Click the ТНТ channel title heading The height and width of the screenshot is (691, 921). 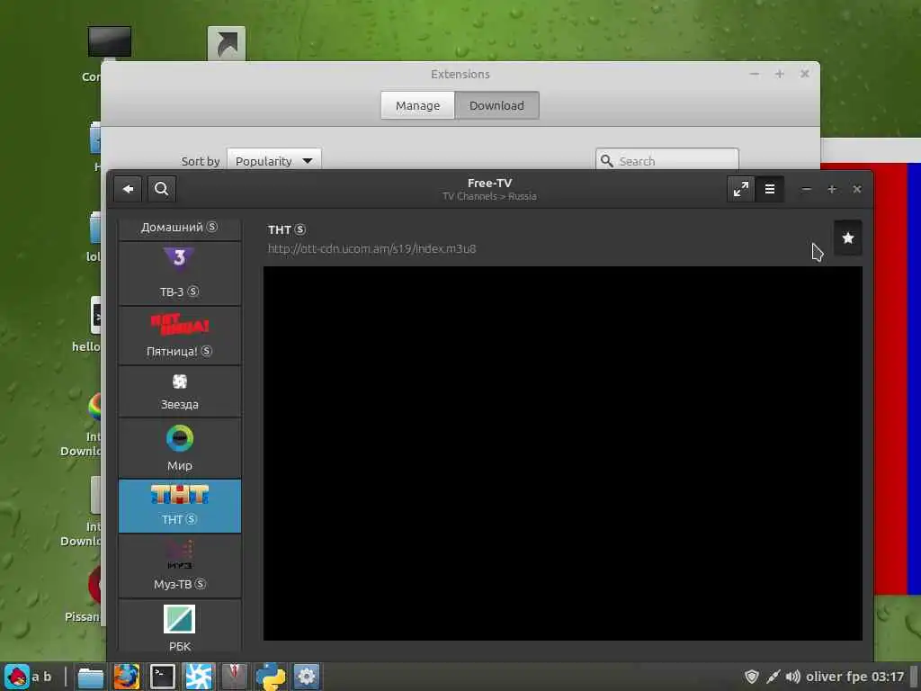click(x=287, y=229)
